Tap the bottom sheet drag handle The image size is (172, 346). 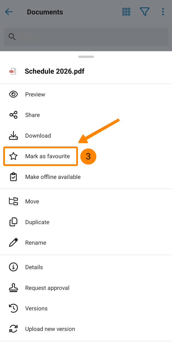point(86,57)
